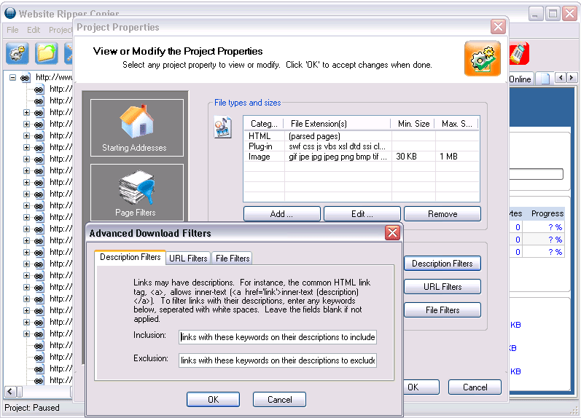Switch to the File Filters tab
This screenshot has height=418, width=581.
pos(233,259)
